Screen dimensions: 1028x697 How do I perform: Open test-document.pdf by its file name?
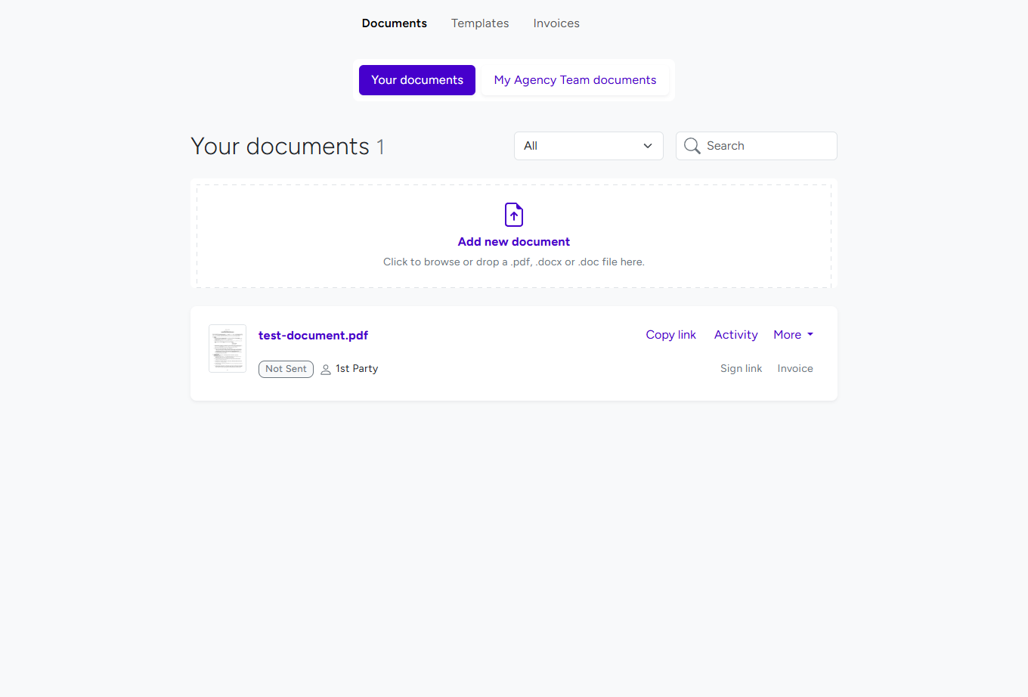(313, 335)
